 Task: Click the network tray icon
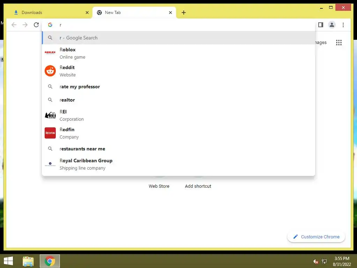[324, 261]
